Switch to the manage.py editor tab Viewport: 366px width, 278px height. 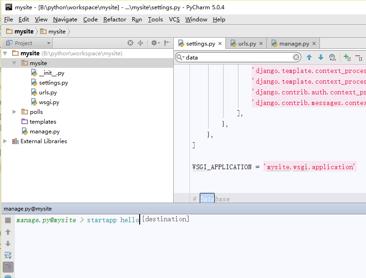(x=293, y=44)
